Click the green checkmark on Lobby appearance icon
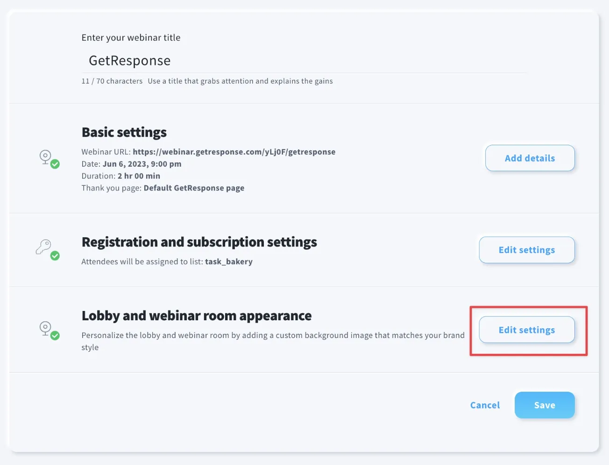This screenshot has width=609, height=465. [55, 336]
